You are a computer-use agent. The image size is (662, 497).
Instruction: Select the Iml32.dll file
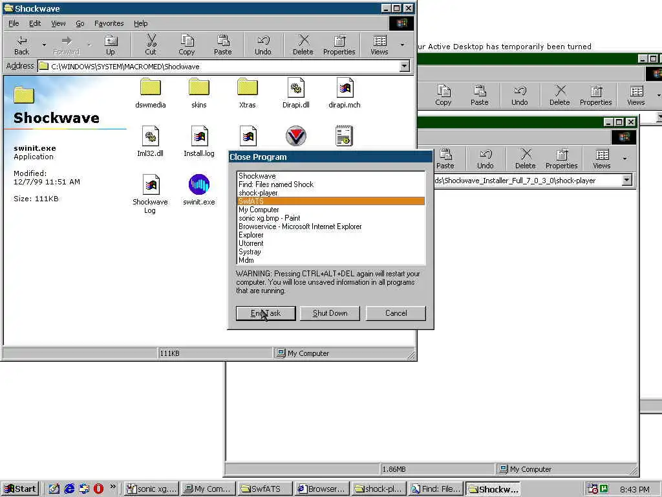coord(150,142)
